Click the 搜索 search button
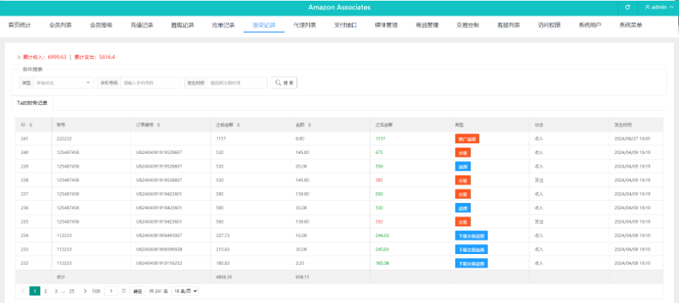Image resolution: width=679 pixels, height=303 pixels. tap(284, 82)
